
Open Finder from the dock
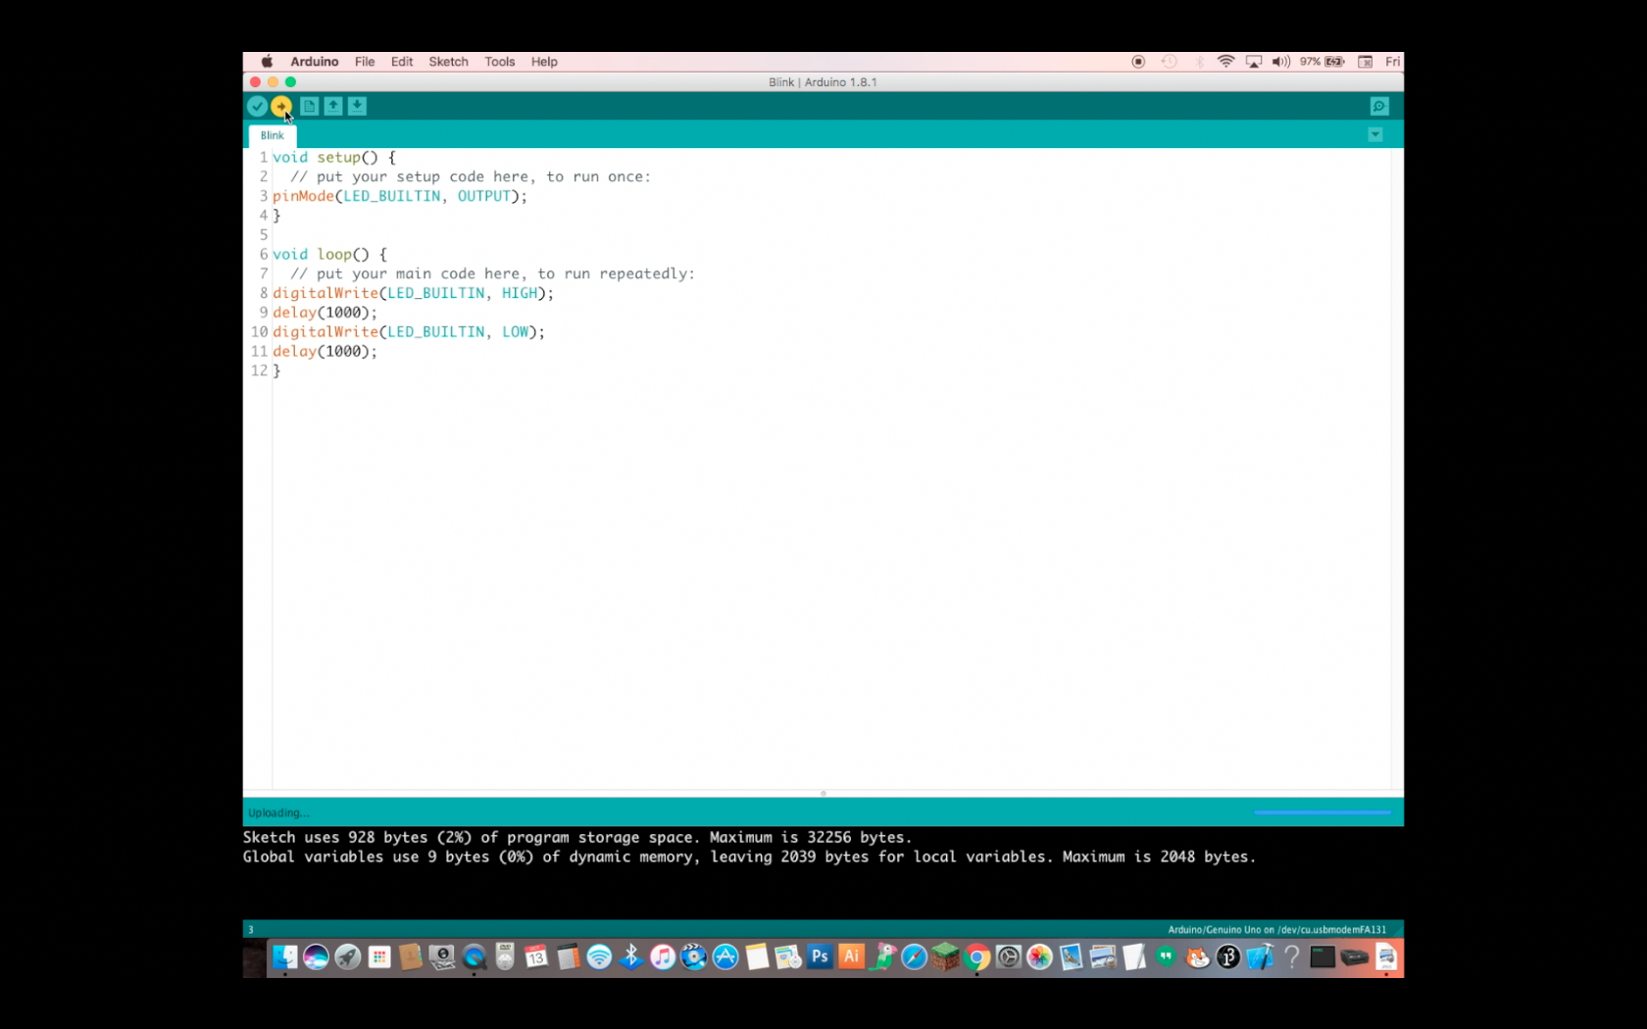pos(284,956)
